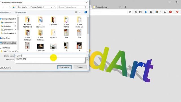Image resolution: width=181 pixels, height=102 pixels.
Task: Select the Новая папка (6) folder
Action: click(x=40, y=35)
